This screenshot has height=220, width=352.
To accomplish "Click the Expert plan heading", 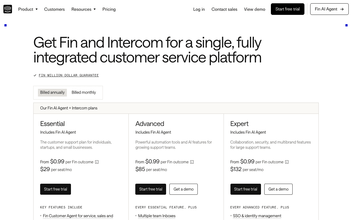I will (239, 124).
